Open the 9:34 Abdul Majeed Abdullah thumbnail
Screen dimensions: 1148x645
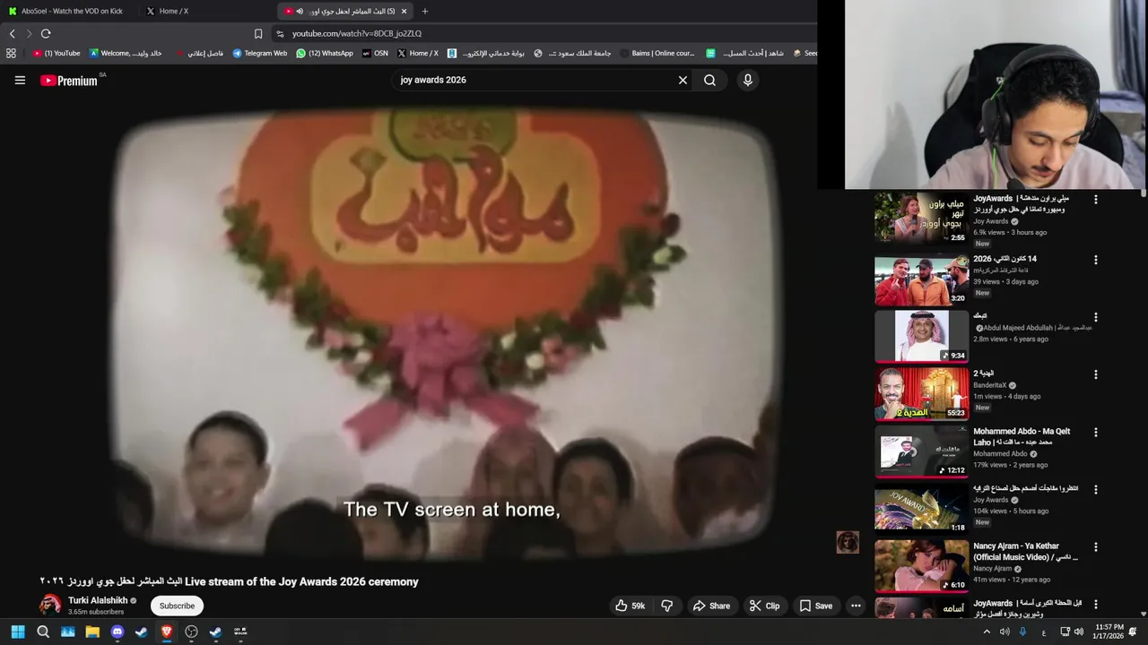click(922, 336)
